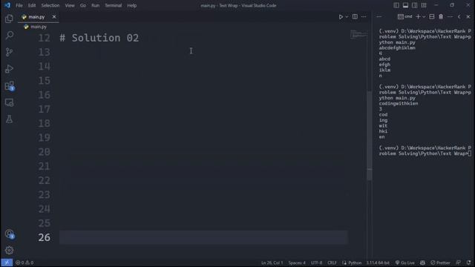This screenshot has height=267, width=475.
Task: Open terminal panel More Actions ellipsis
Action: click(x=451, y=16)
